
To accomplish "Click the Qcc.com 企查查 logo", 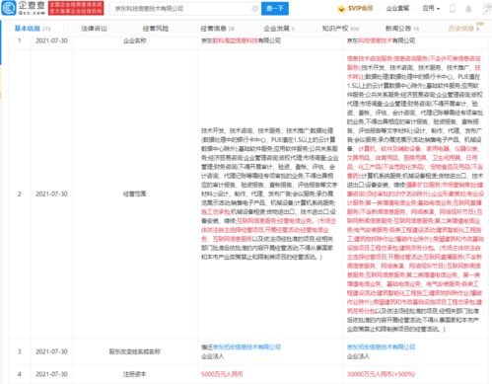I will point(24,8).
